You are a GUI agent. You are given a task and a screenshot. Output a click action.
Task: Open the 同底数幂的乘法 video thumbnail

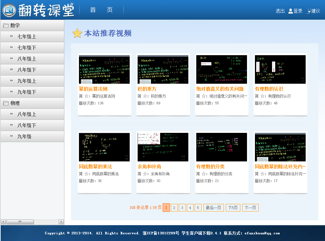[104, 147]
